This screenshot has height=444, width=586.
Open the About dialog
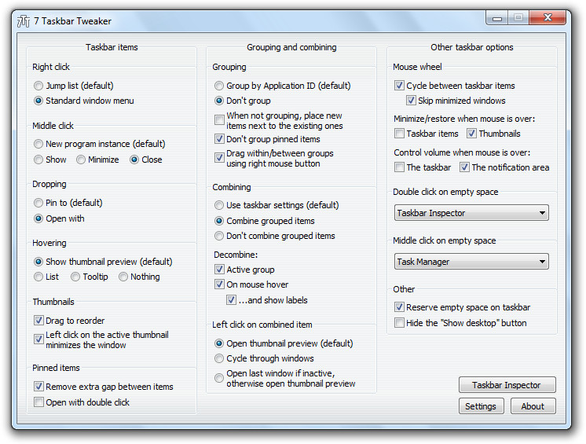[533, 406]
